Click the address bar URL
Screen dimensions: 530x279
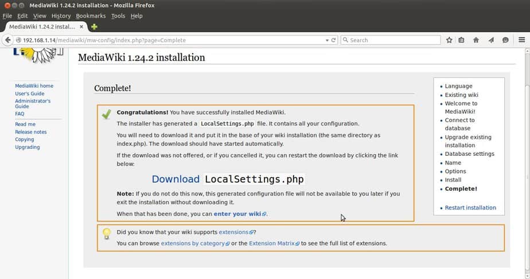(x=104, y=40)
